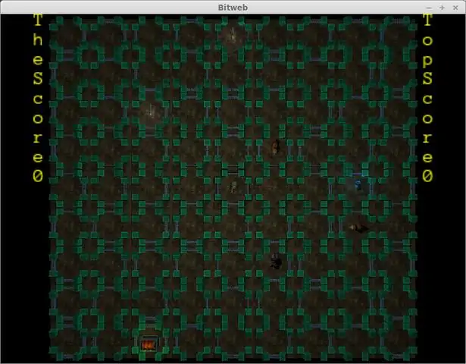The image size is (466, 364).
Task: Click the blue character sprite
Action: (358, 185)
